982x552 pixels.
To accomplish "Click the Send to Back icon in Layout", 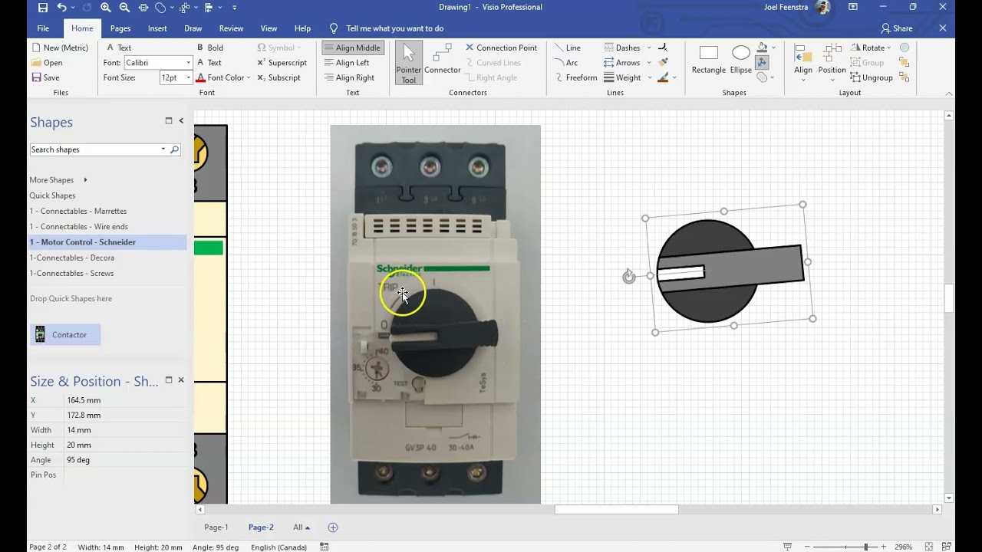I will point(905,77).
